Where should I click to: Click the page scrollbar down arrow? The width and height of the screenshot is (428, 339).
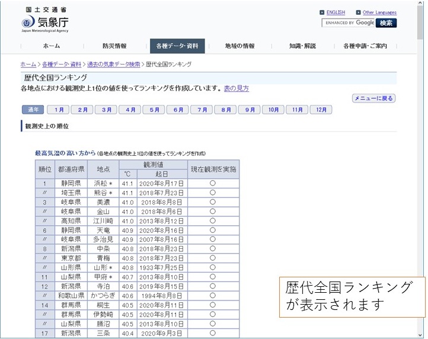pos(420,335)
